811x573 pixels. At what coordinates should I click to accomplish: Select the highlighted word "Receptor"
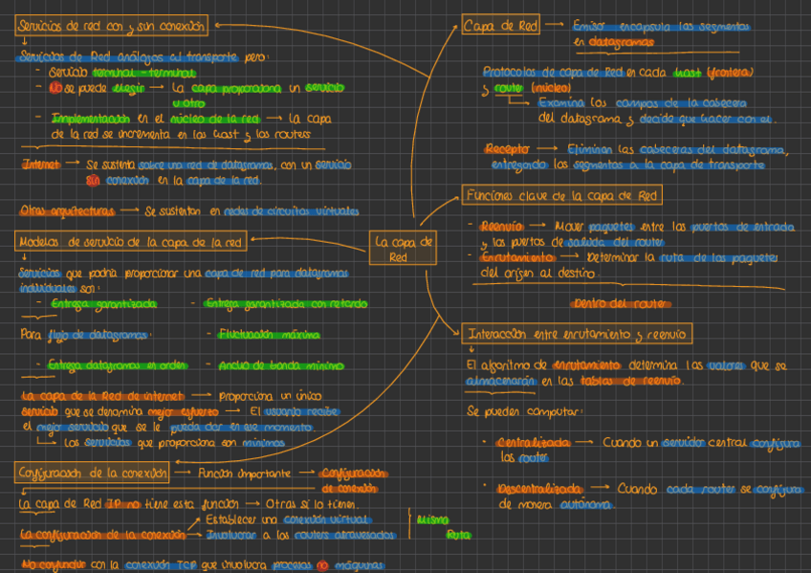[x=507, y=149]
